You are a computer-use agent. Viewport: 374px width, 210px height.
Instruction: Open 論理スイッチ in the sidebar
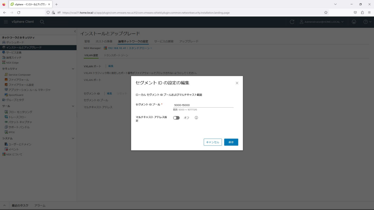(14, 58)
